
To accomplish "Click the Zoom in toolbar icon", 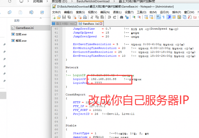I will [x=134, y=17].
